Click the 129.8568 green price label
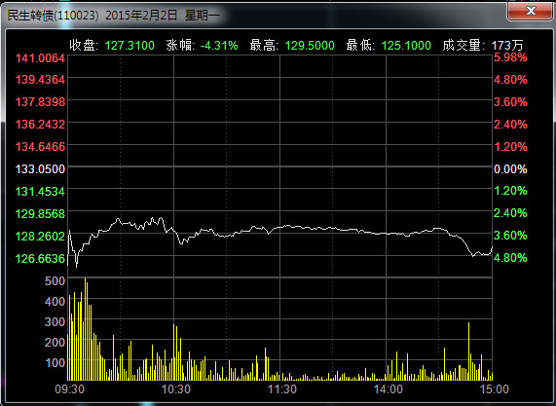 pos(40,214)
